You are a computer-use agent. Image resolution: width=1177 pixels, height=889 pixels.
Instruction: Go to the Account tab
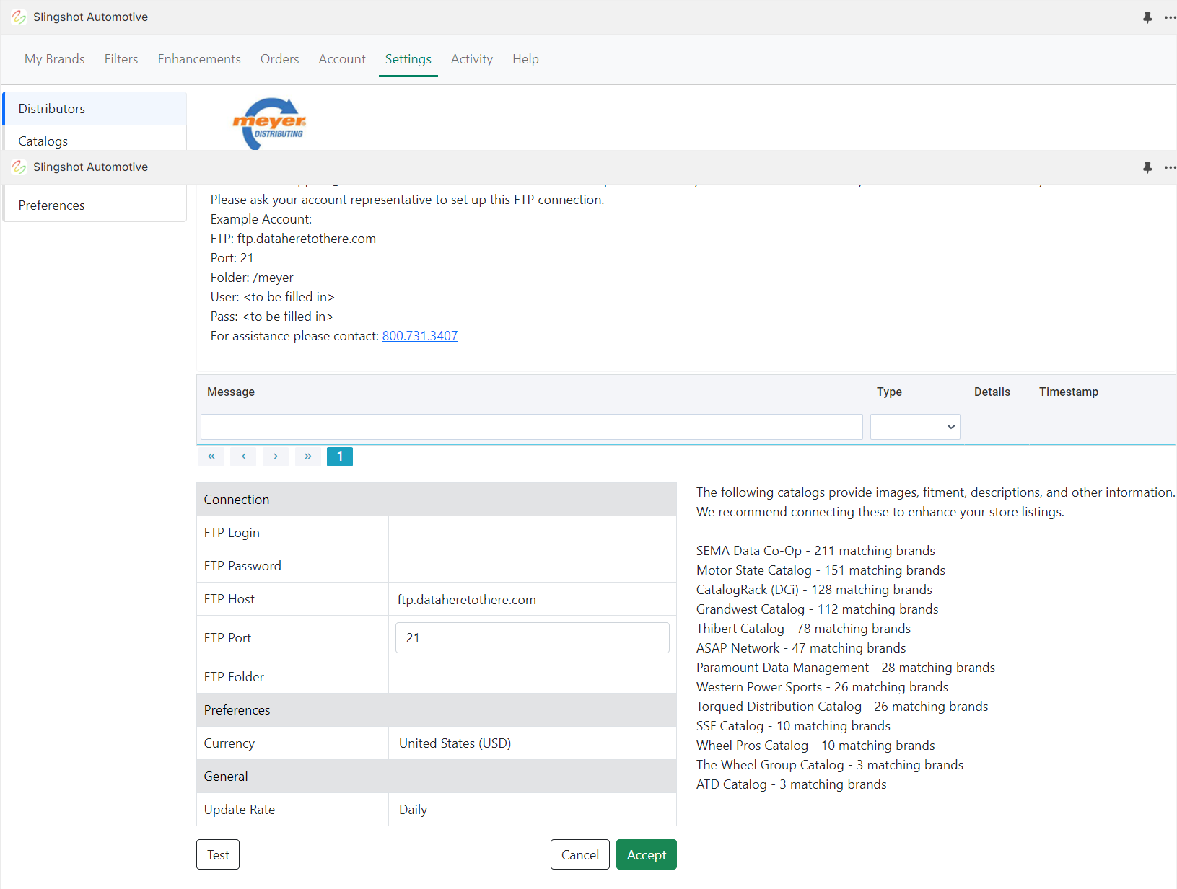click(x=342, y=59)
